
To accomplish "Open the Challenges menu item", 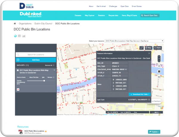I will (113, 6).
